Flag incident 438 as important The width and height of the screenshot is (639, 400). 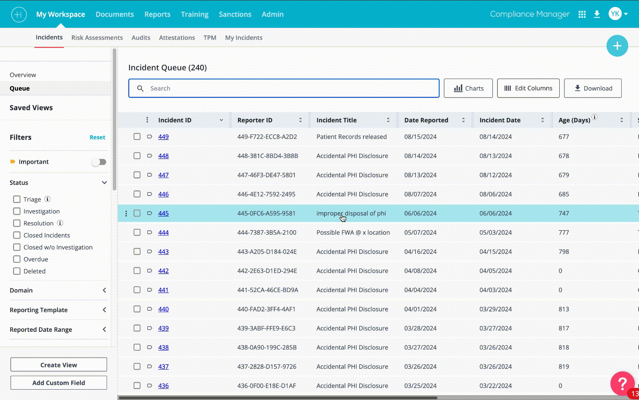click(x=149, y=347)
